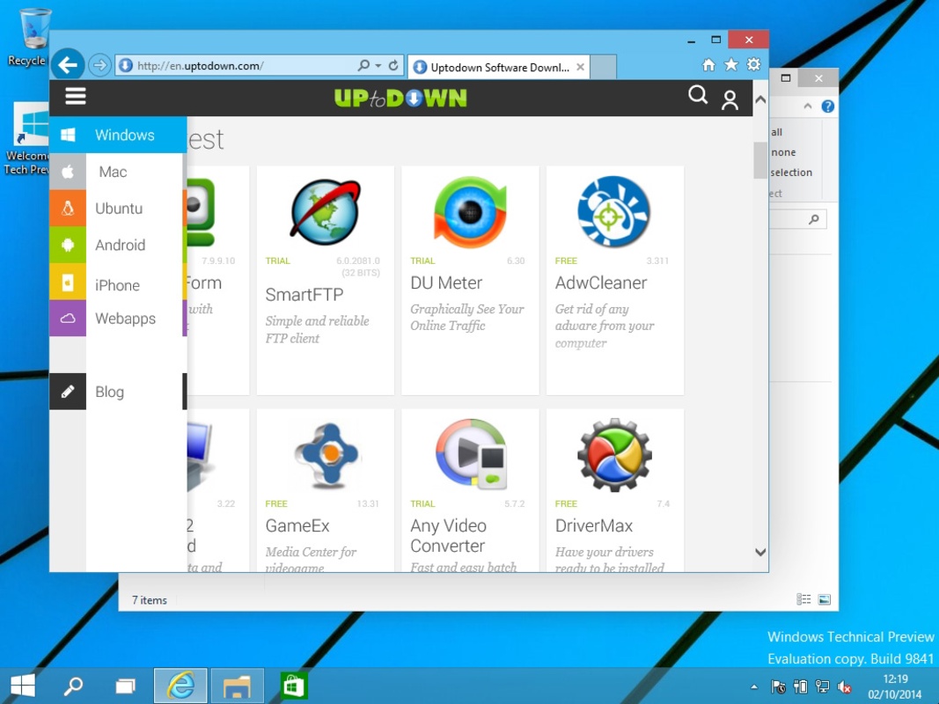The image size is (939, 704).
Task: Click the DU Meter eye icon
Action: (469, 209)
